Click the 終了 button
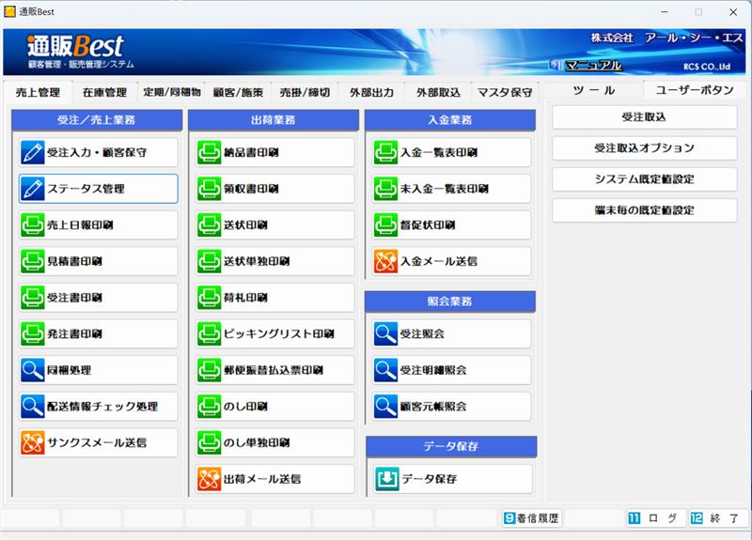This screenshot has height=540, width=752. tap(717, 518)
